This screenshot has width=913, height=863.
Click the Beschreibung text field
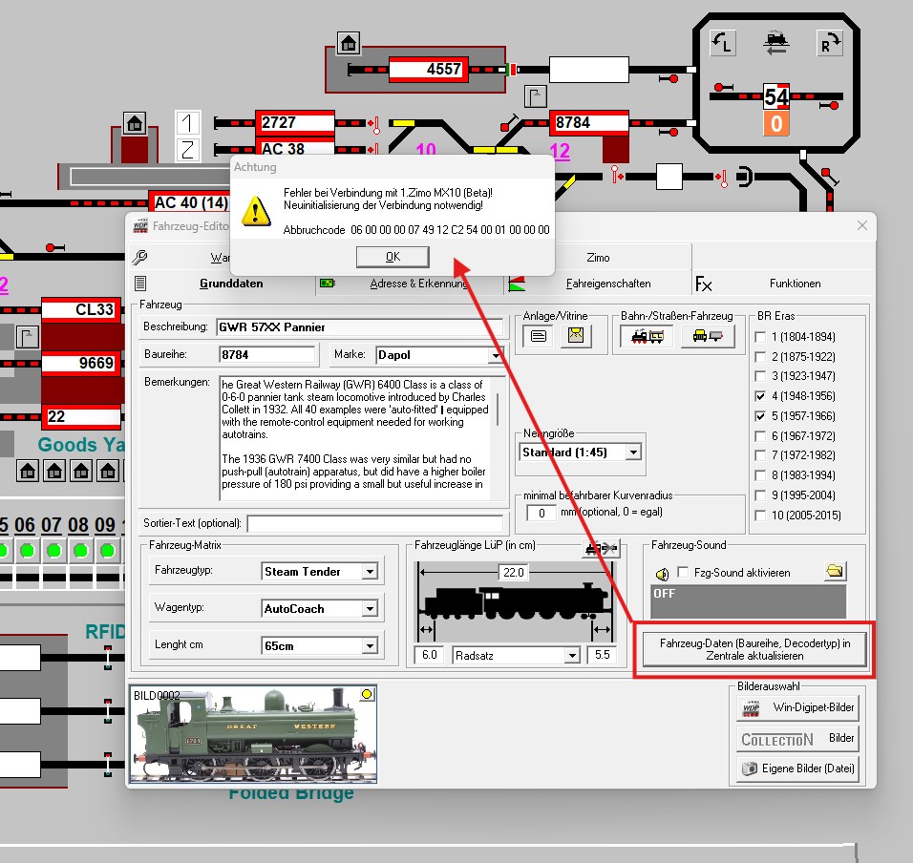pyautogui.click(x=359, y=326)
